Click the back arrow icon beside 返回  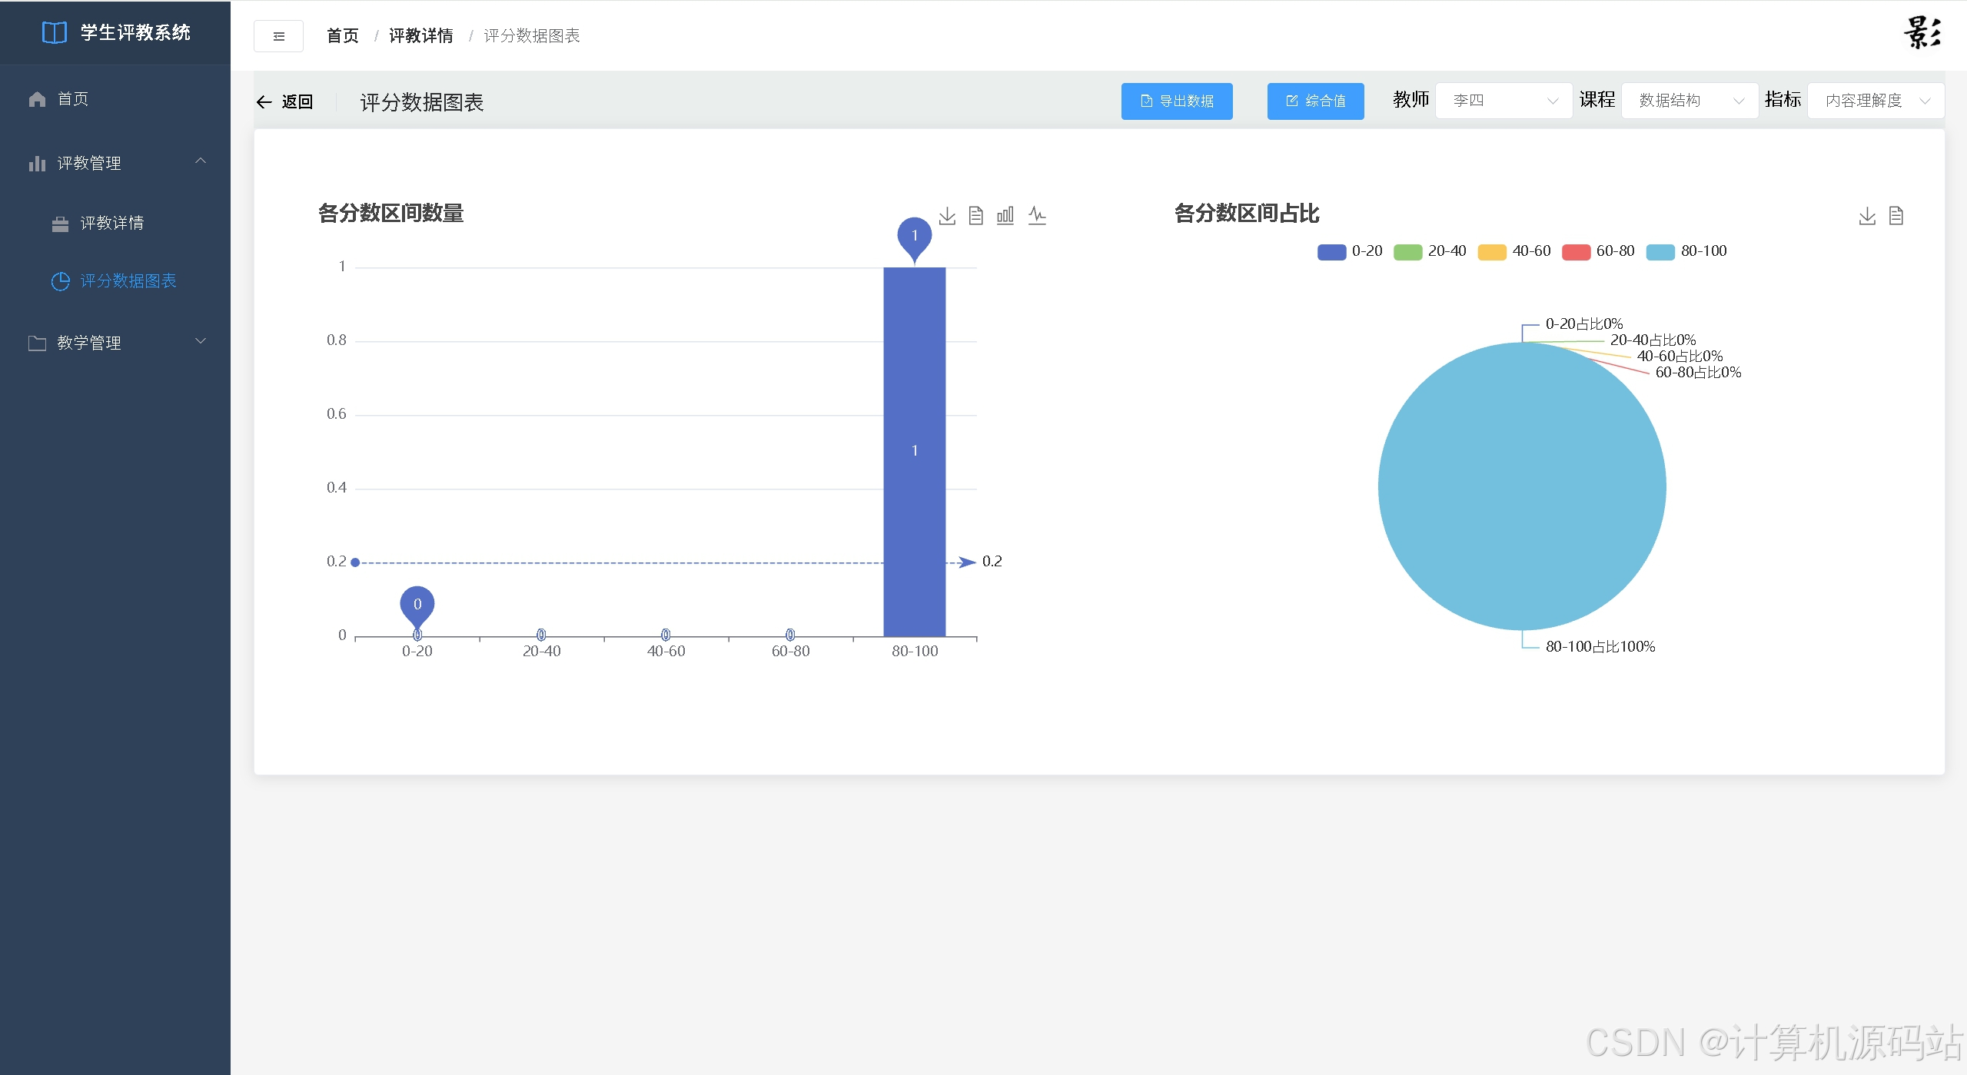264,102
